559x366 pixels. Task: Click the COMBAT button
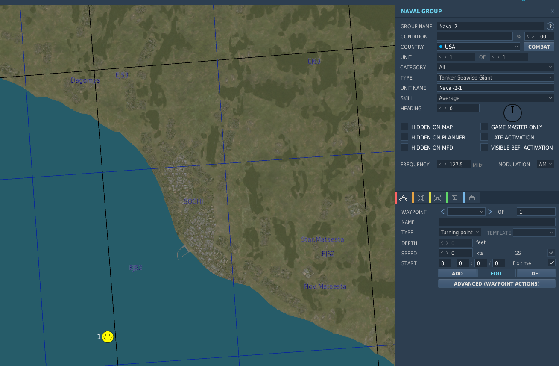(x=539, y=47)
